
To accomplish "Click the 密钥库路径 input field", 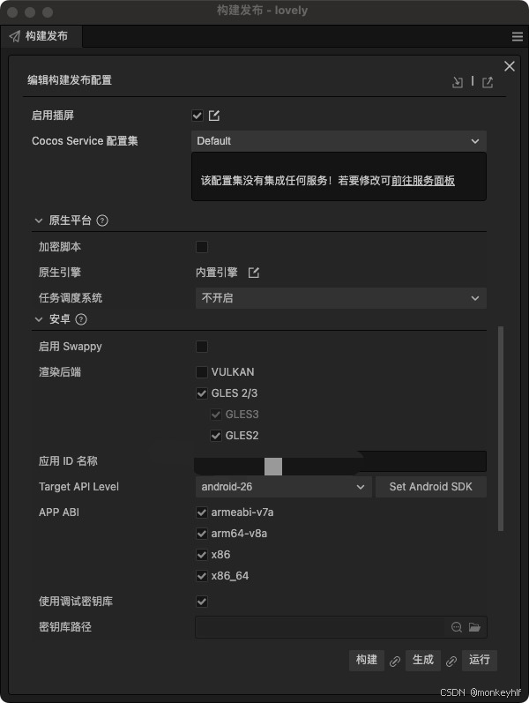I will 340,627.
